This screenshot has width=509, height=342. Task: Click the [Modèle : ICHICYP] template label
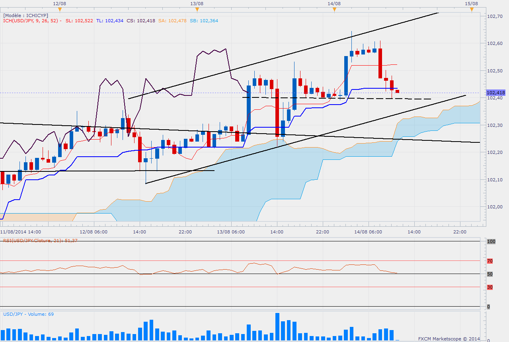click(x=26, y=16)
